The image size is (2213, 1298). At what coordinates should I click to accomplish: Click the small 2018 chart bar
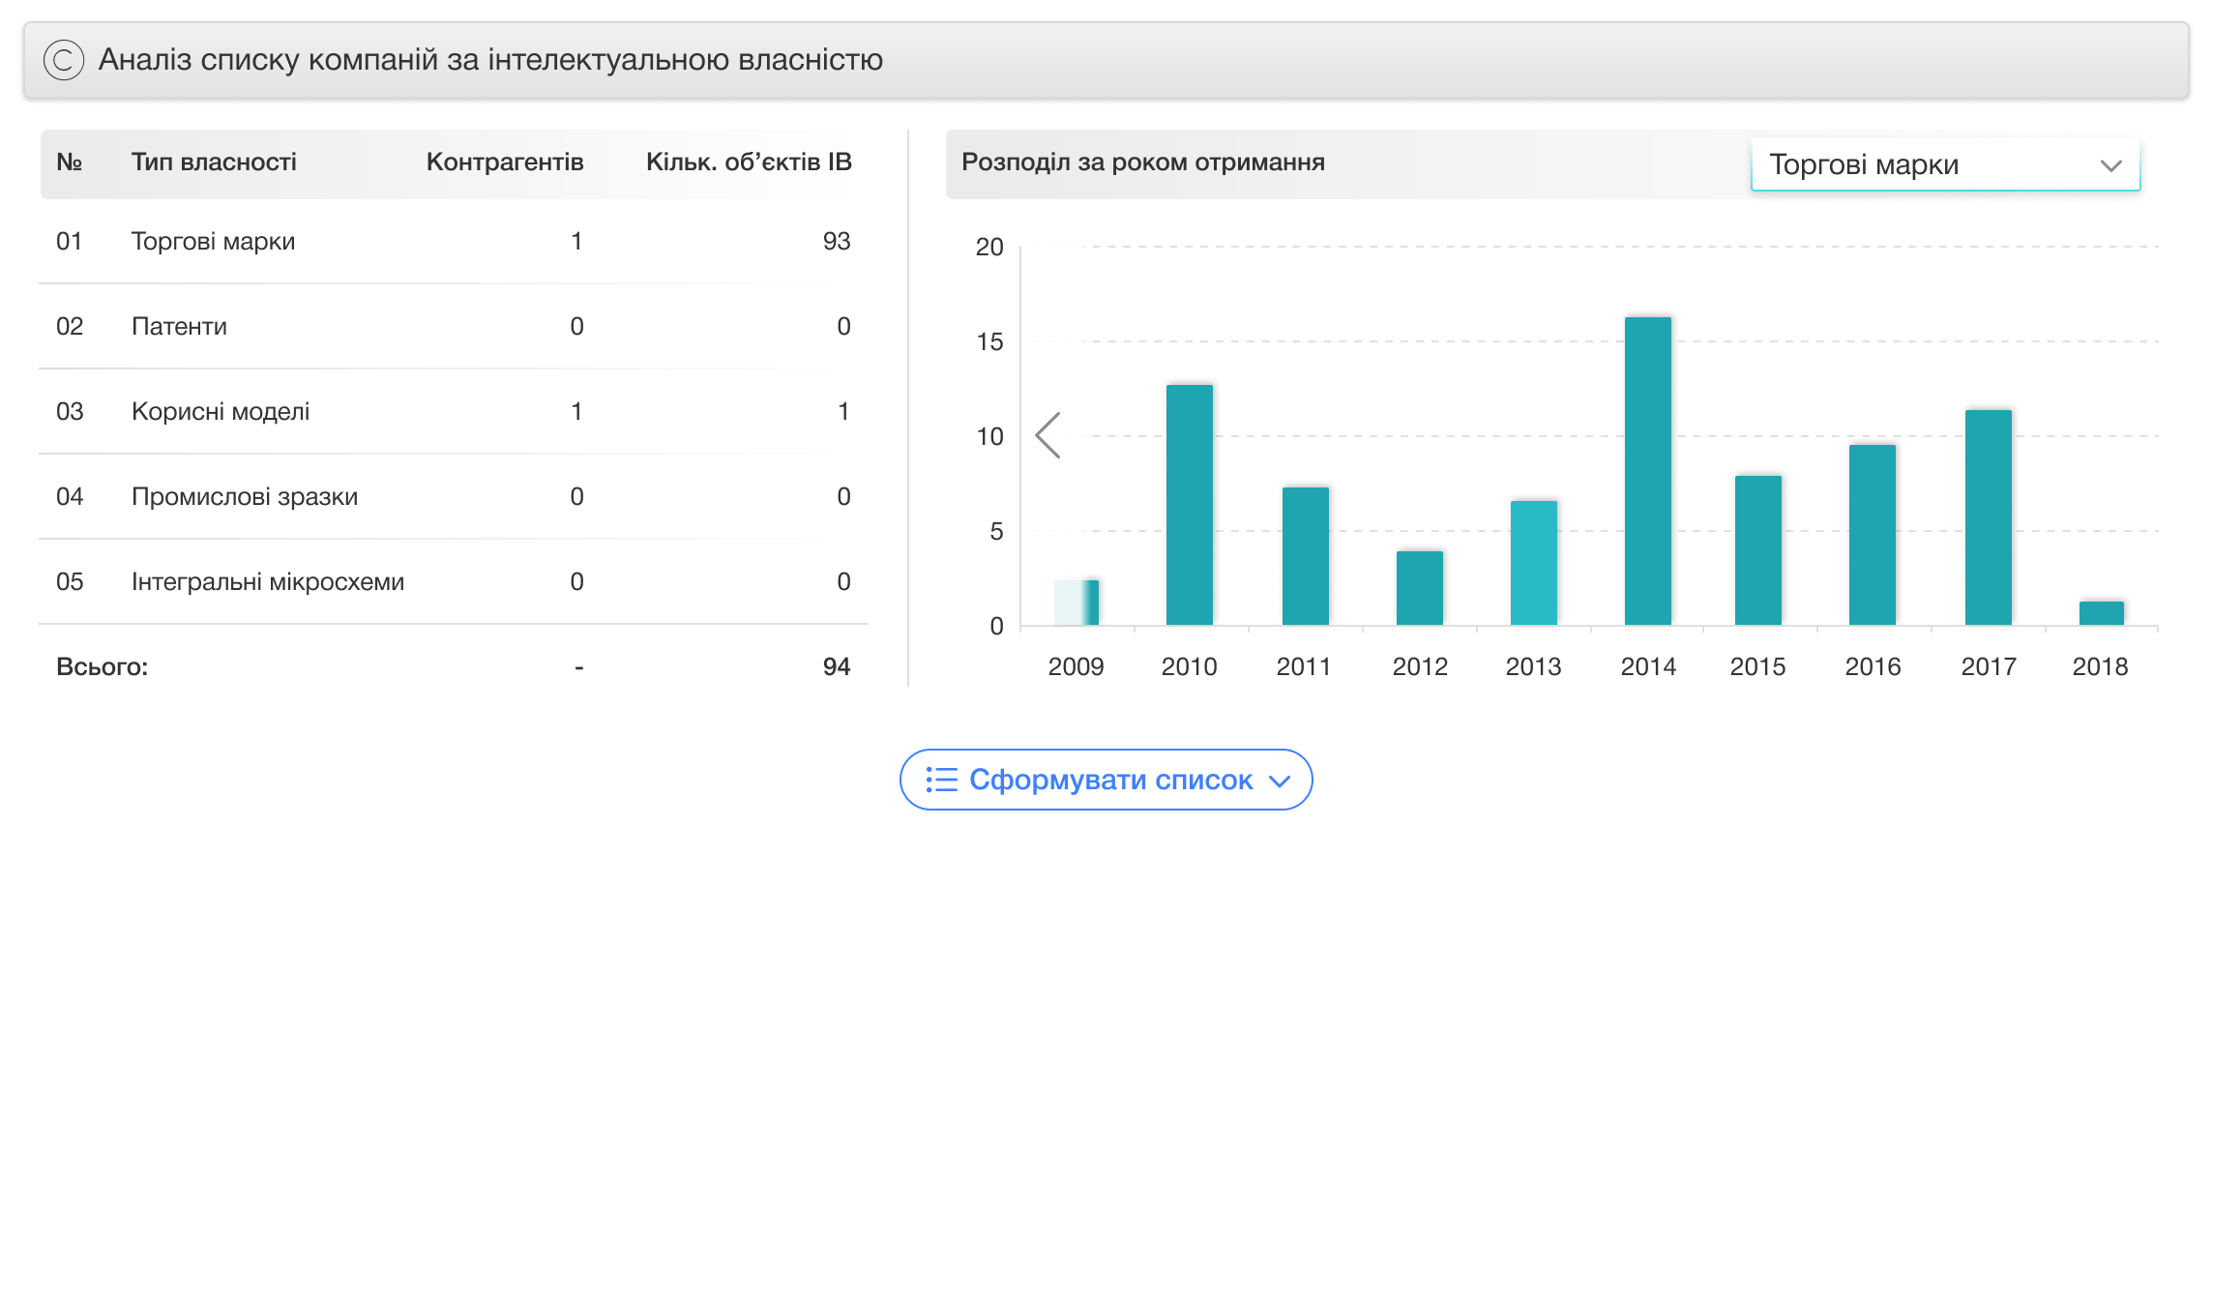coord(2101,613)
